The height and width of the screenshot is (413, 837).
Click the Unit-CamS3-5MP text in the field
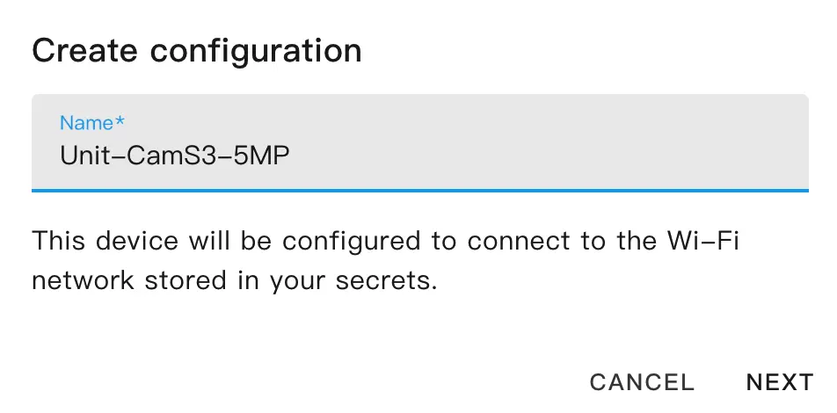[x=175, y=156]
